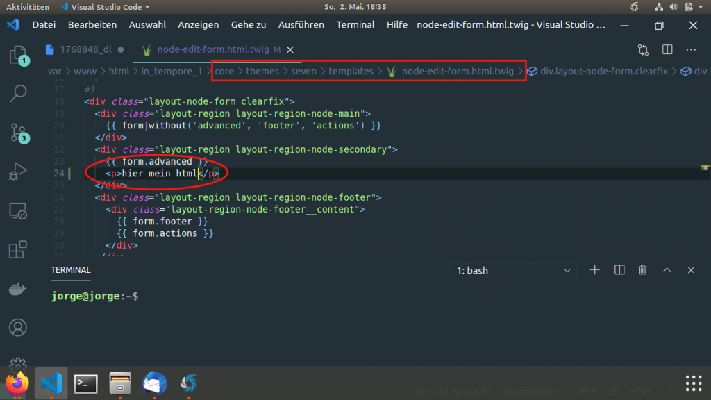
Task: Open the Explorer view in activity bar
Action: pos(19,56)
